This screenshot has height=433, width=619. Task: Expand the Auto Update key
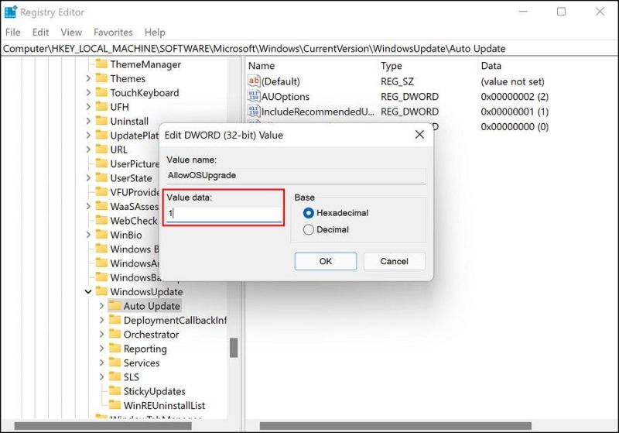point(101,306)
